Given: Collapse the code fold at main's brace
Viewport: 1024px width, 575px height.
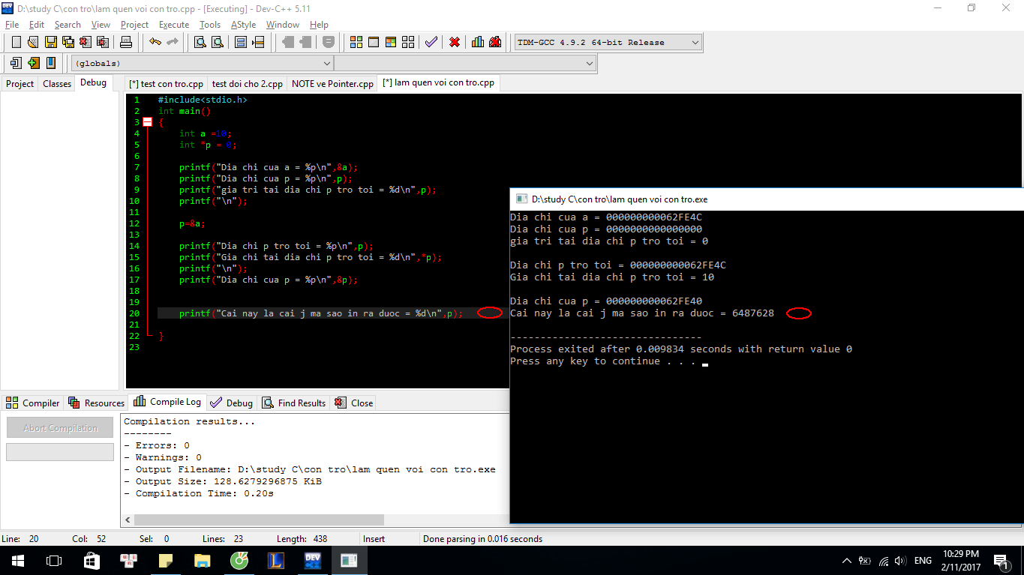Looking at the screenshot, I should pyautogui.click(x=147, y=122).
